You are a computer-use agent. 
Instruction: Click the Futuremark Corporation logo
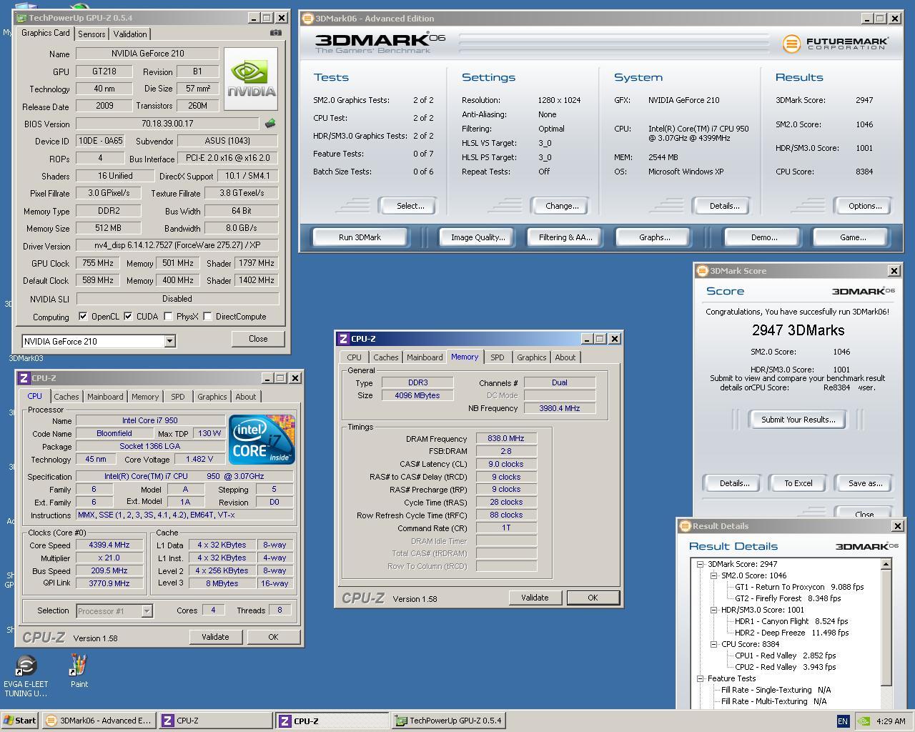(836, 44)
